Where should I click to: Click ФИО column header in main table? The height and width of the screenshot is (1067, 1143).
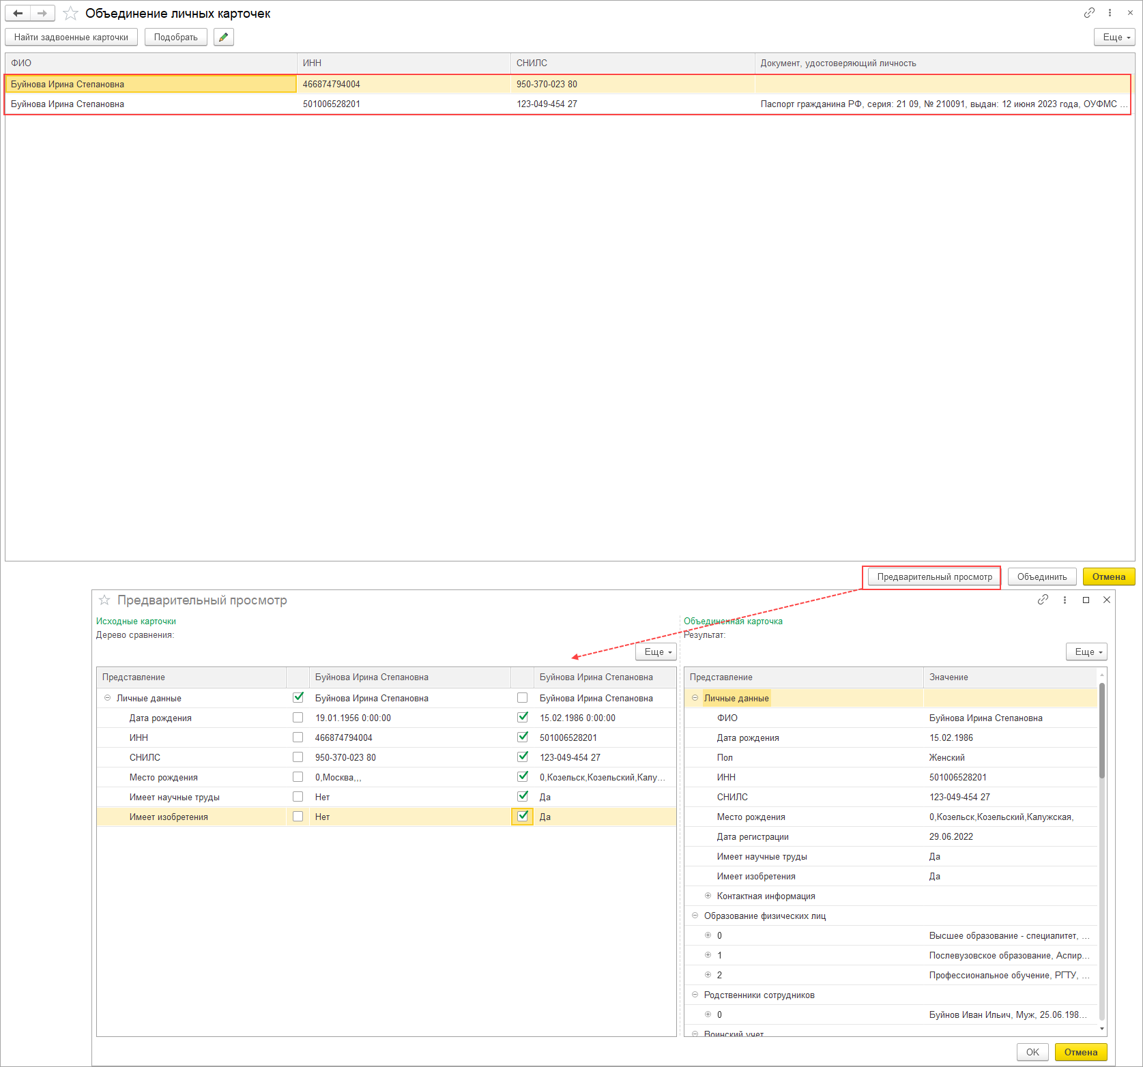tap(151, 63)
